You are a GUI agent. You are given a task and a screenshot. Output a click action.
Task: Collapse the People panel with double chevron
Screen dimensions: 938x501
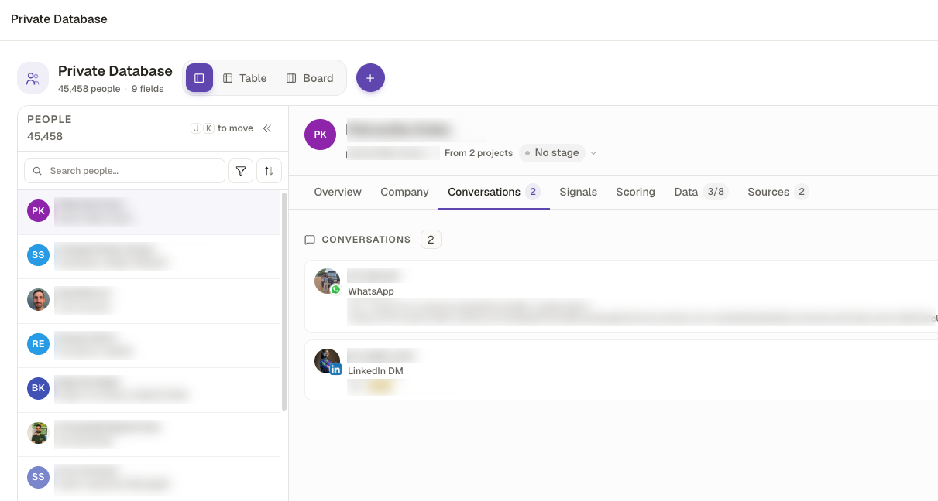tap(267, 128)
